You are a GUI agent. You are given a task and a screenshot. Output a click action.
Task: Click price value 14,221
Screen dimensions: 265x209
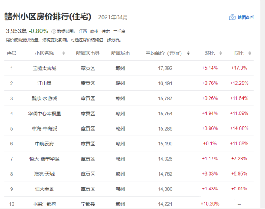(x=165, y=204)
